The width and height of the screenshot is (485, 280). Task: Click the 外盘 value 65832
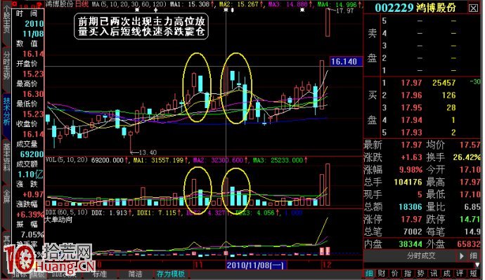tap(469, 244)
